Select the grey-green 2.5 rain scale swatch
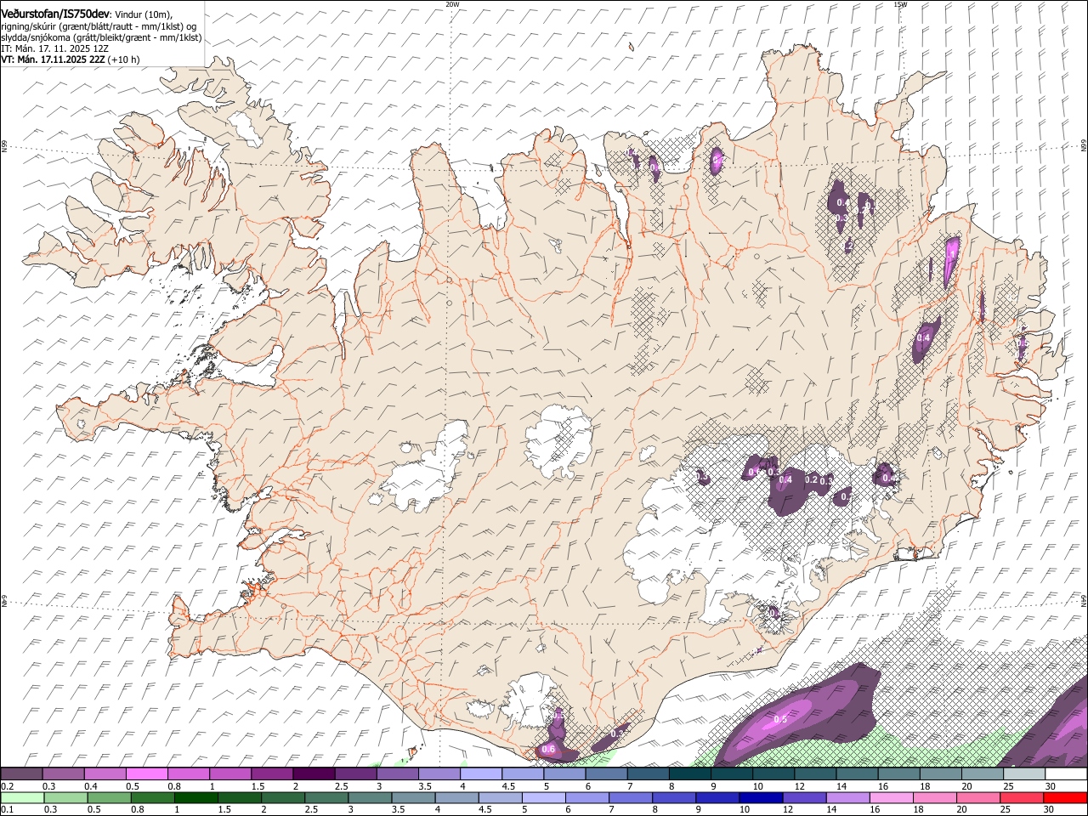1088x816 pixels. pyautogui.click(x=326, y=797)
